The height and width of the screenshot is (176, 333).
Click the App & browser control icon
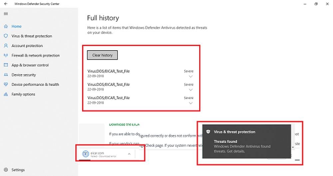6,65
